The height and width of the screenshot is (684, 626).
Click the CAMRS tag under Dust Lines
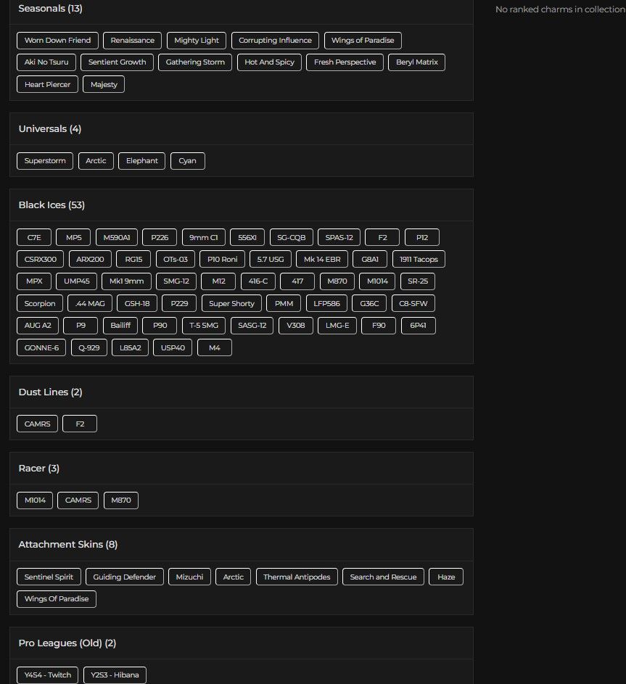coord(37,424)
